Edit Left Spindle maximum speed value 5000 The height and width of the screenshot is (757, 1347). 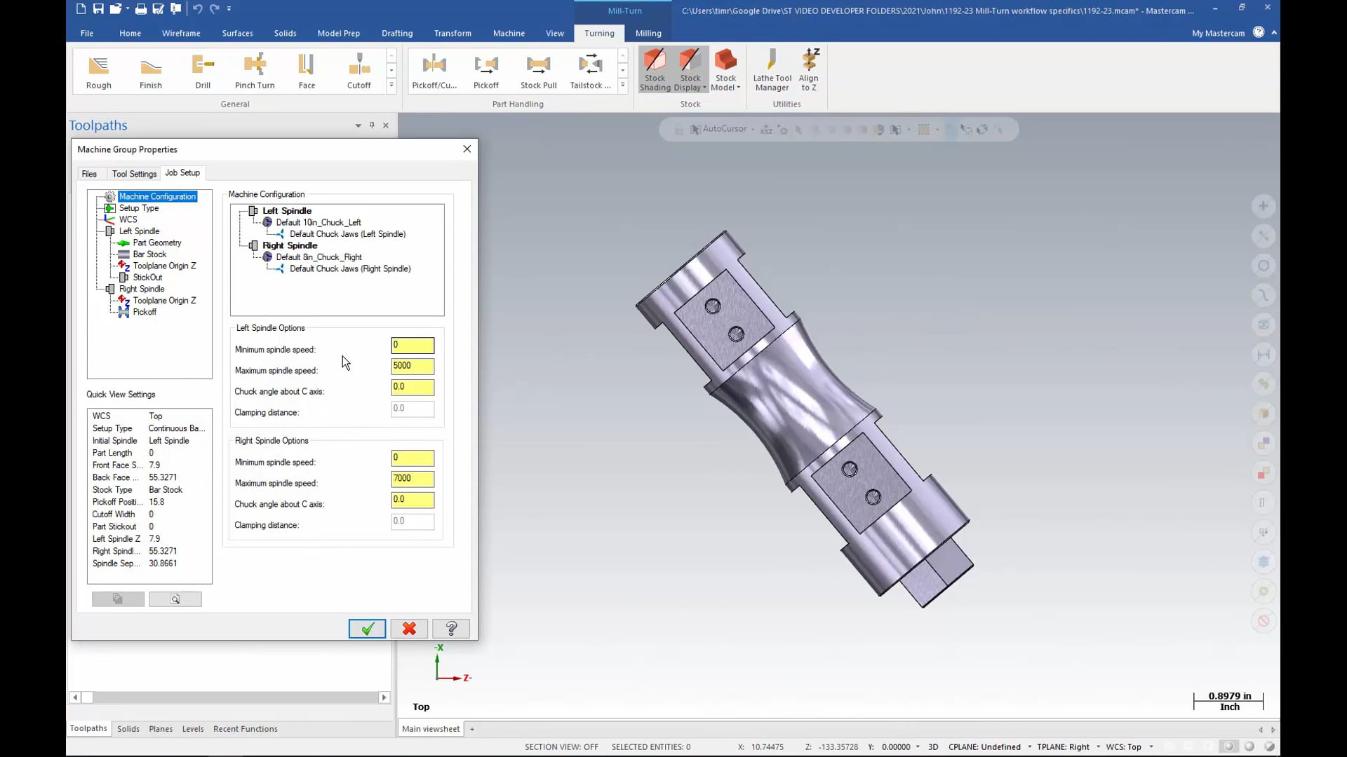coord(413,366)
